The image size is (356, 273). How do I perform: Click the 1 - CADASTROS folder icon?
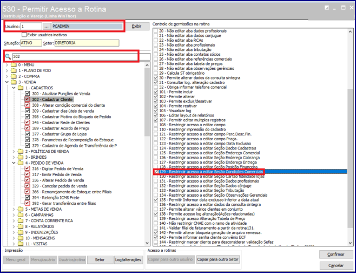tap(21, 88)
